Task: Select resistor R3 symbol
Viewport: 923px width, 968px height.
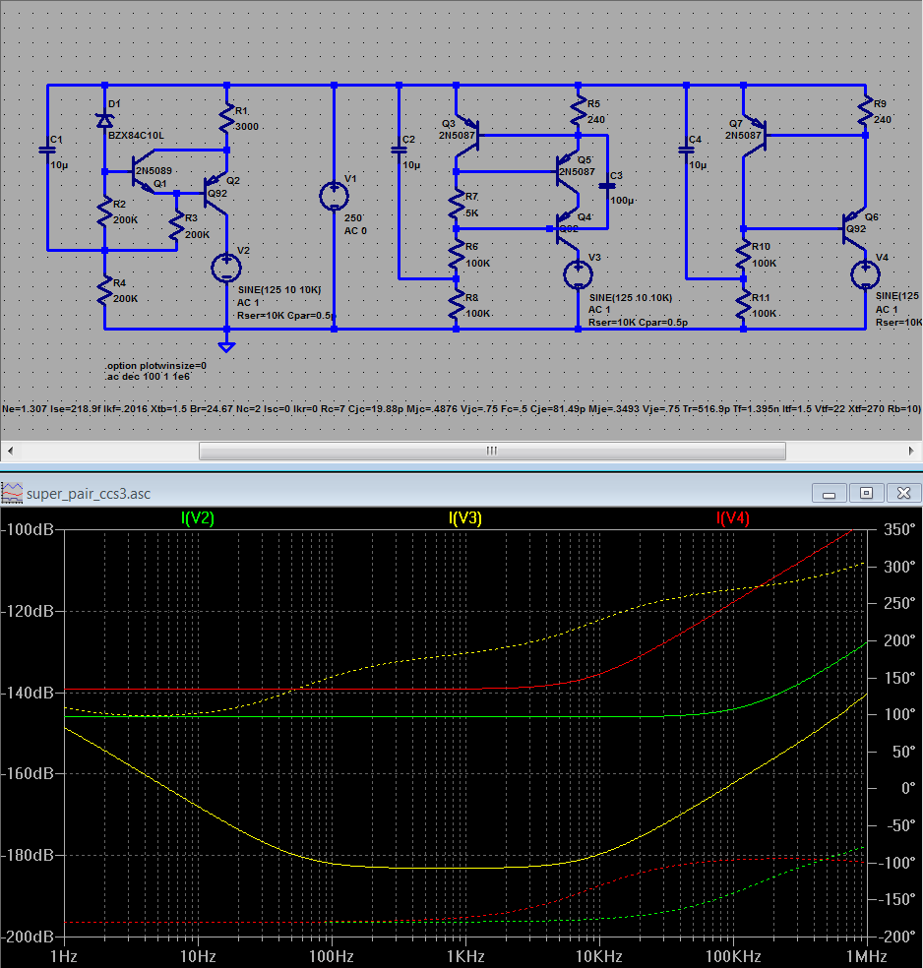Action: click(x=176, y=225)
